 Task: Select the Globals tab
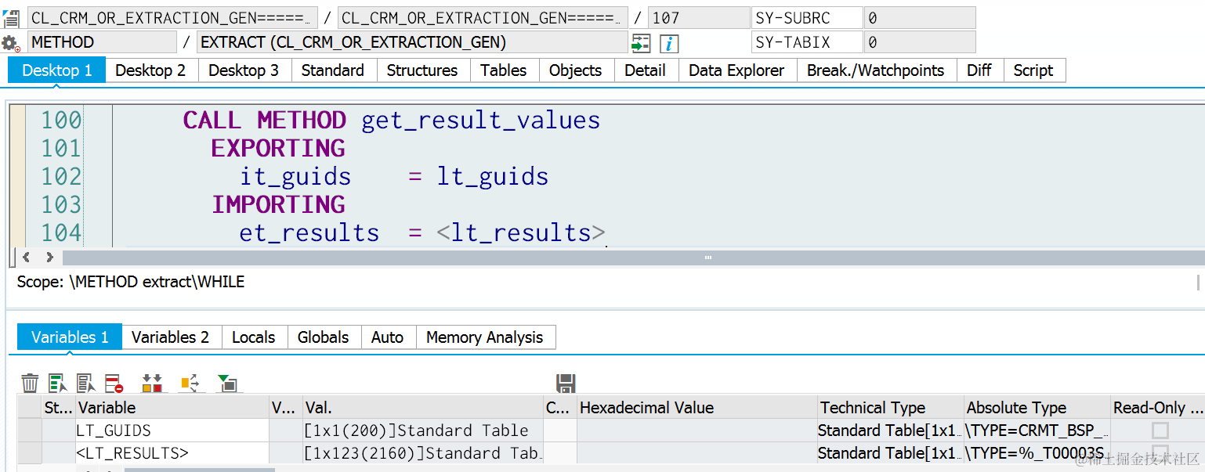point(324,337)
